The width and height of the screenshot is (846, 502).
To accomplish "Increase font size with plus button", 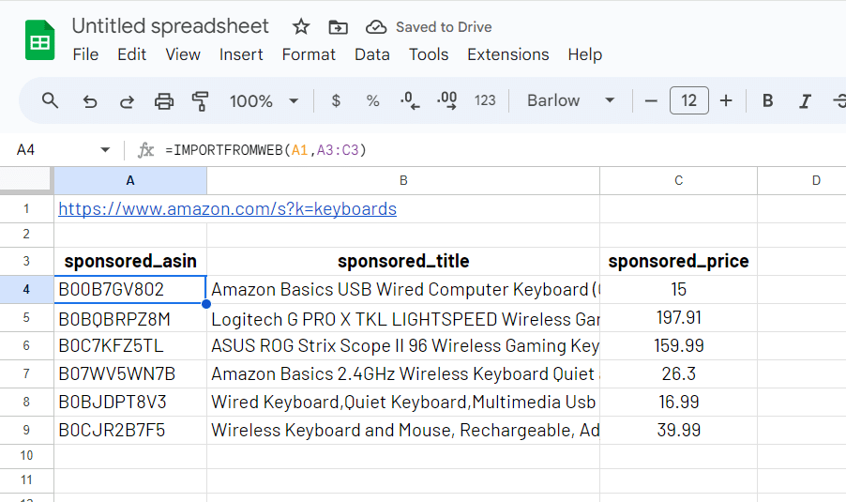I will [726, 100].
